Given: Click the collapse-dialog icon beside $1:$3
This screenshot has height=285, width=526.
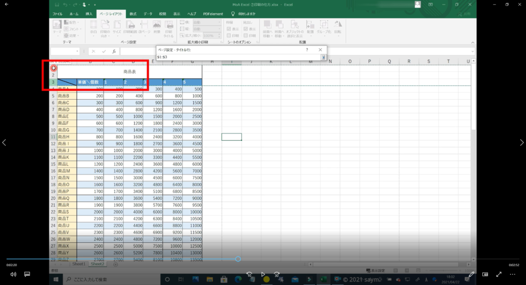Looking at the screenshot, I should (324, 57).
